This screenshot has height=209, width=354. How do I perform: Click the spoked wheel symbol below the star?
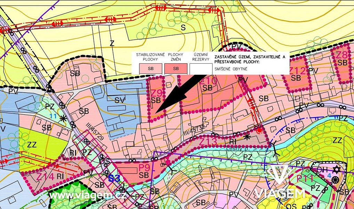click(335, 180)
